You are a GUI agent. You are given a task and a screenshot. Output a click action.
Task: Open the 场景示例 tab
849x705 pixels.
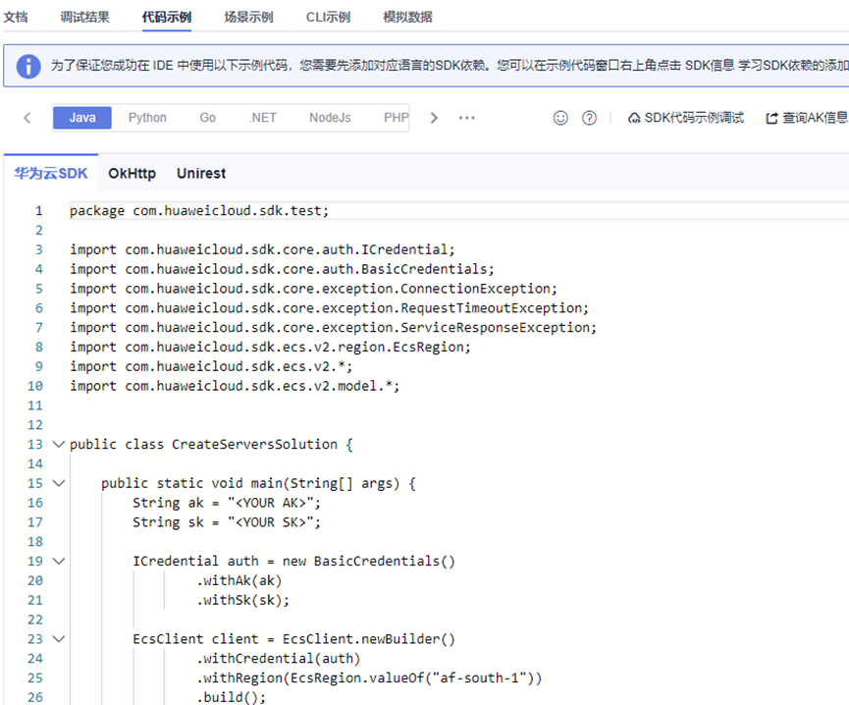coord(249,17)
